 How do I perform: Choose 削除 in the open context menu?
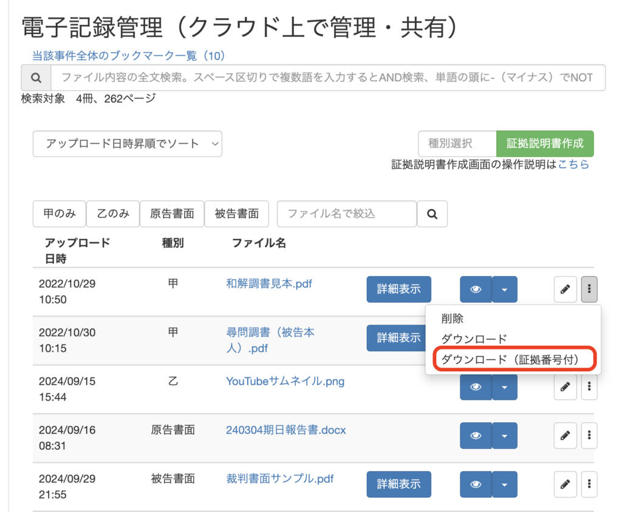click(453, 318)
